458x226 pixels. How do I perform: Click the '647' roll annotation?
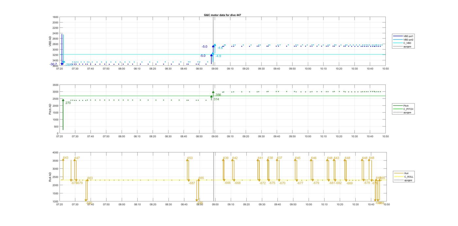[x=77, y=158]
